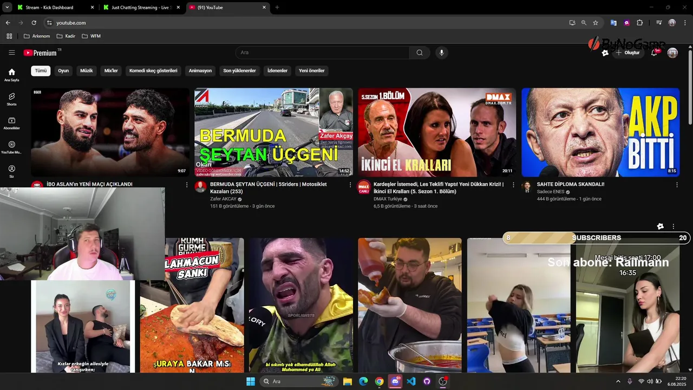Image resolution: width=693 pixels, height=390 pixels.
Task: Select the Son yüklenenler chip
Action: 239,70
